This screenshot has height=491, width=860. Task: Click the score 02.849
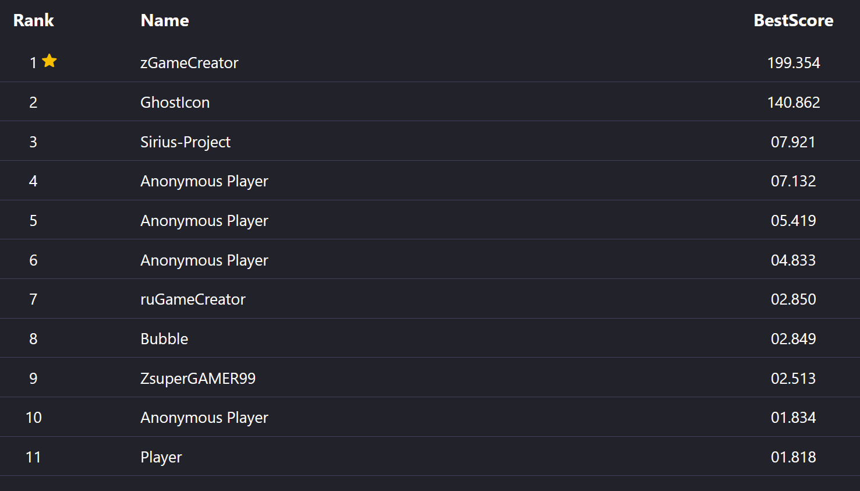tap(793, 339)
